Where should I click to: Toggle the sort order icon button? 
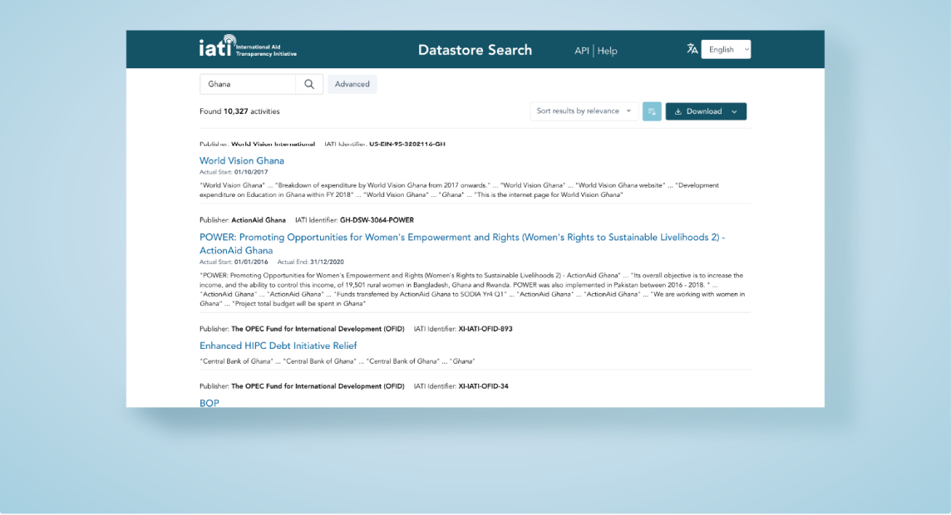point(652,111)
